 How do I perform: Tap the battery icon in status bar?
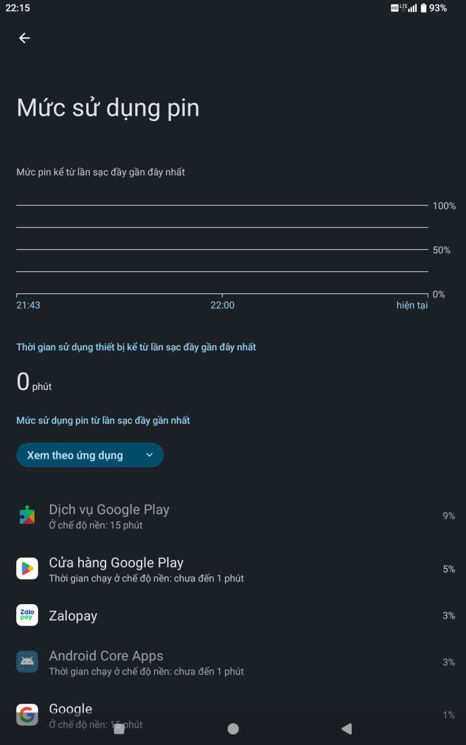pyautogui.click(x=423, y=8)
